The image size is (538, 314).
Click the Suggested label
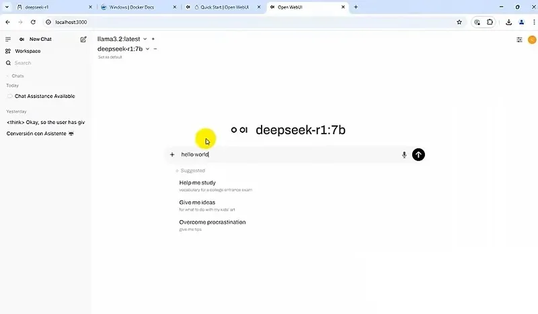192,170
